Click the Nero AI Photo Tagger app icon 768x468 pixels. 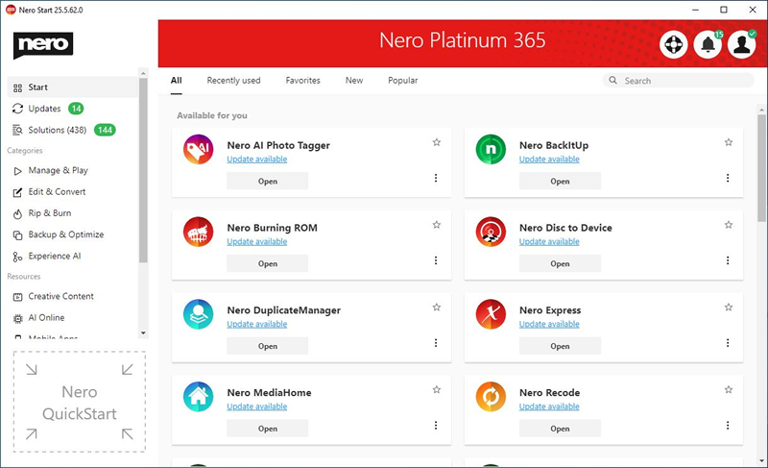click(199, 149)
